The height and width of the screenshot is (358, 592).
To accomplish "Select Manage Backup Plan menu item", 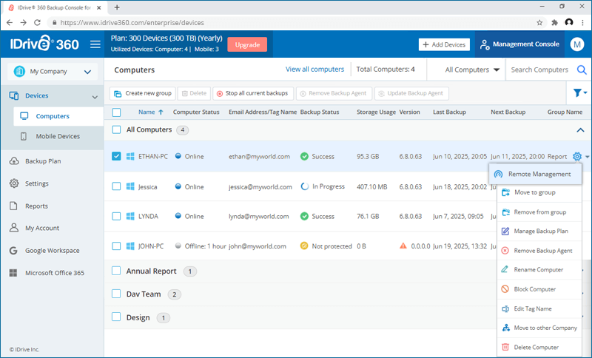I will (x=539, y=232).
